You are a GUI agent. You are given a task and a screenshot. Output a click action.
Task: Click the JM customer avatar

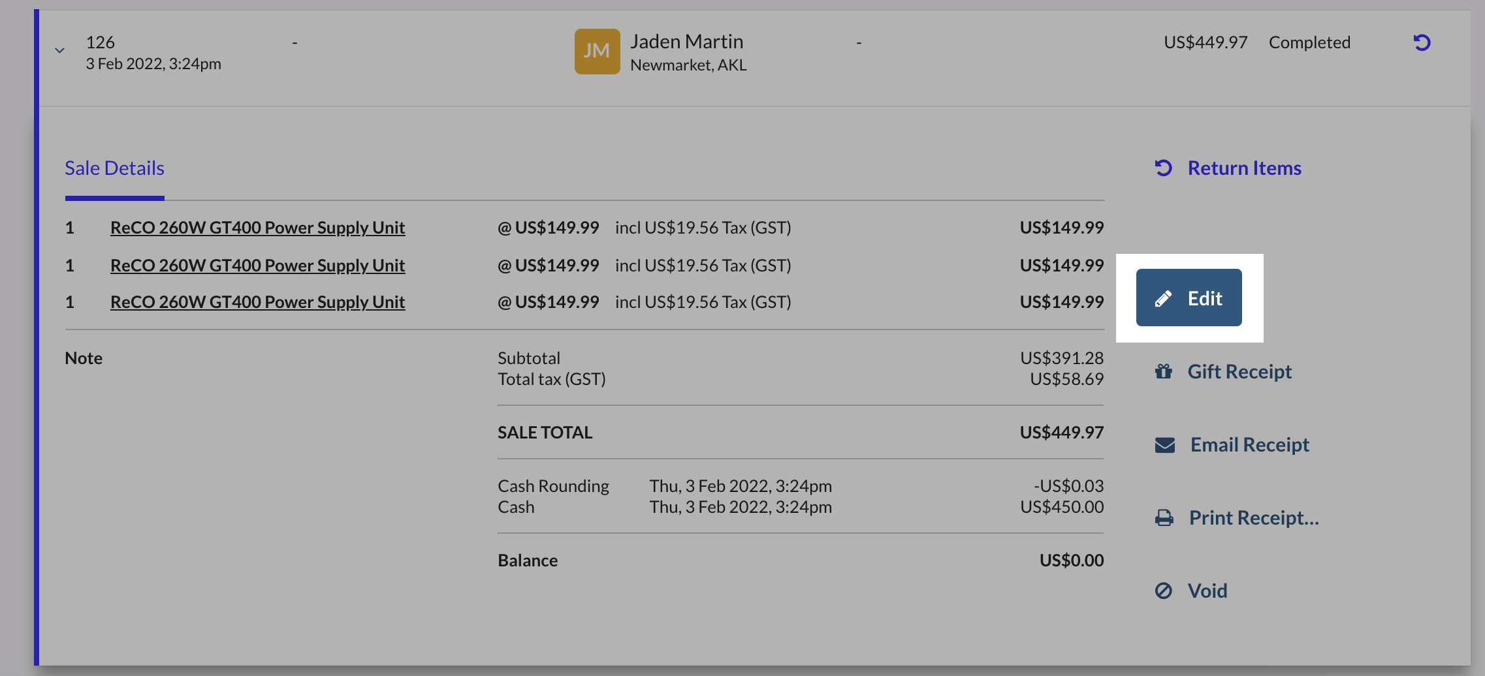(597, 52)
